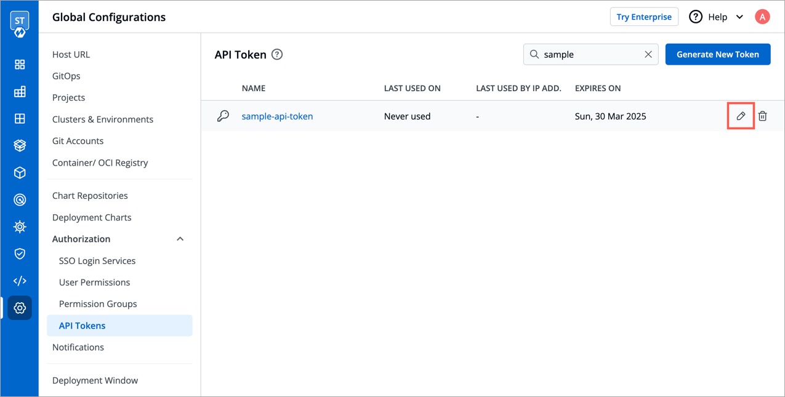The width and height of the screenshot is (785, 397).
Task: Collapse the Authorization section chevron
Action: (180, 239)
